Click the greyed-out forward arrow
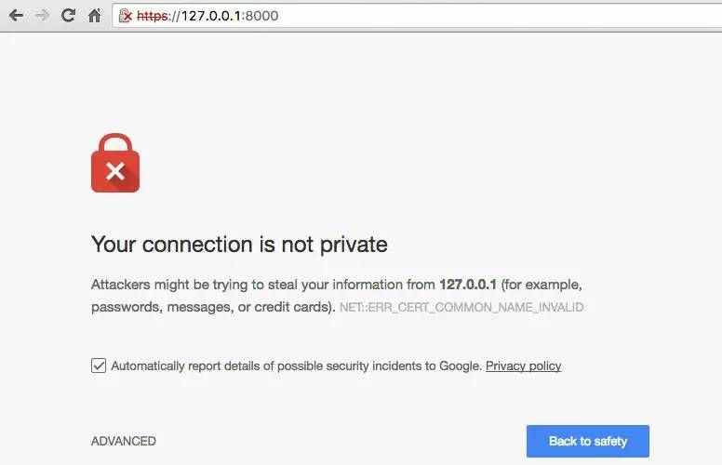The image size is (722, 465). click(x=43, y=15)
